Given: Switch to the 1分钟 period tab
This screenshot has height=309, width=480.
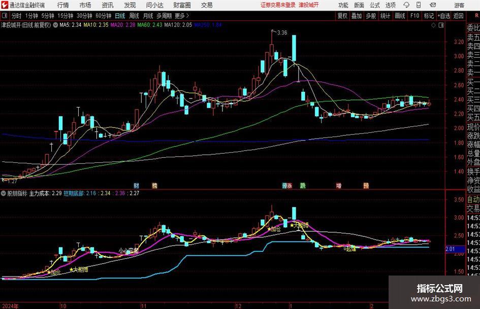Looking at the screenshot, I should (x=31, y=16).
